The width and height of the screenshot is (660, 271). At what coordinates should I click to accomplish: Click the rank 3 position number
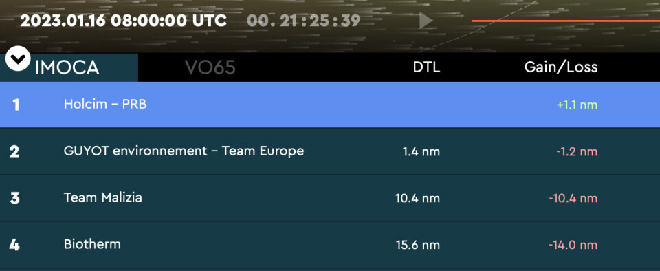tap(14, 198)
